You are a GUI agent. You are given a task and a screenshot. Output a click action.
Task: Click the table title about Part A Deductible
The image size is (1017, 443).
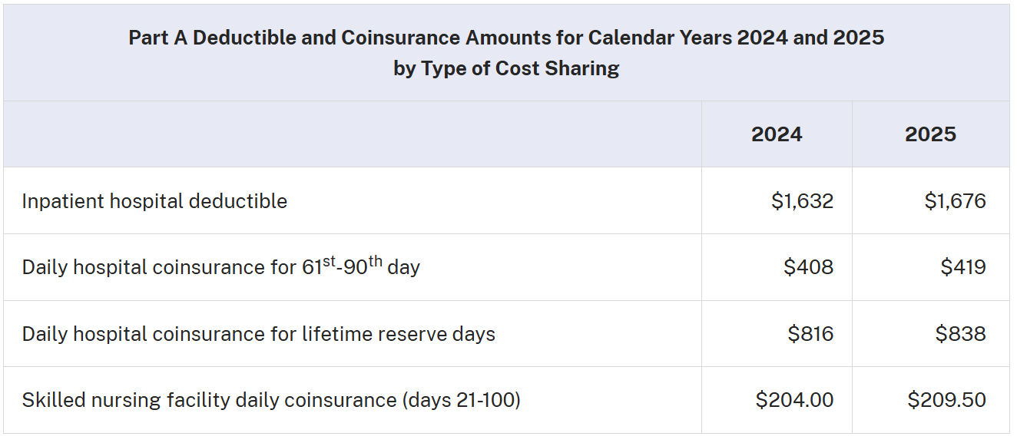coord(506,52)
